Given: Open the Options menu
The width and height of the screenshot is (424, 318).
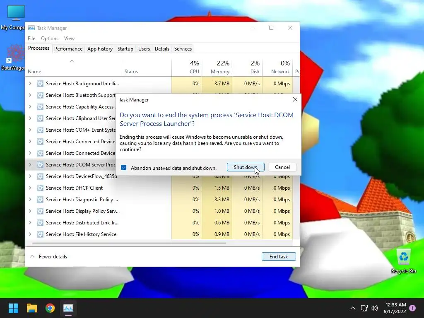Looking at the screenshot, I should [x=50, y=39].
